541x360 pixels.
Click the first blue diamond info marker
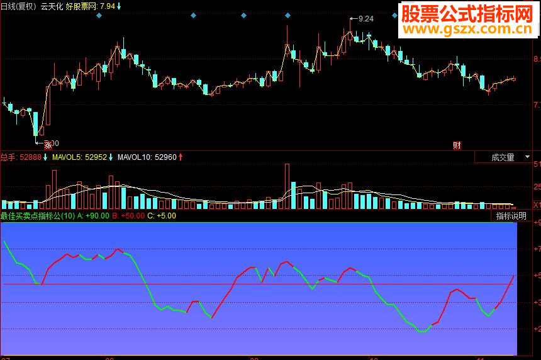[99, 16]
